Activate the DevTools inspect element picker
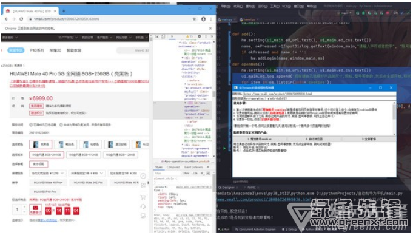This screenshot has width=413, height=235. [157, 36]
